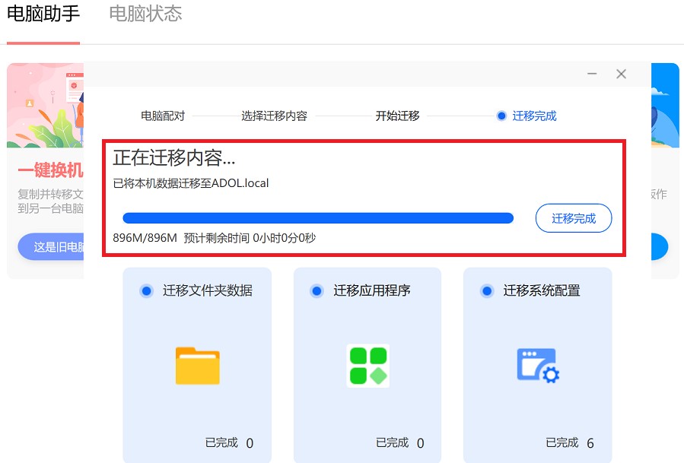Click the system configuration gear icon
This screenshot has width=684, height=463.
[538, 366]
